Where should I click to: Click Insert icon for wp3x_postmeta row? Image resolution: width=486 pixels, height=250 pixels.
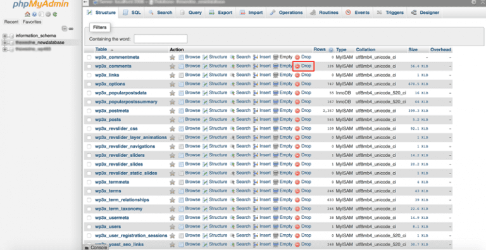pos(256,111)
